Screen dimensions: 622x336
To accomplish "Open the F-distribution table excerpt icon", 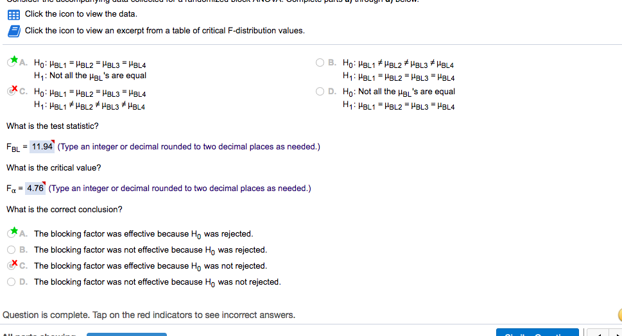I will (13, 31).
